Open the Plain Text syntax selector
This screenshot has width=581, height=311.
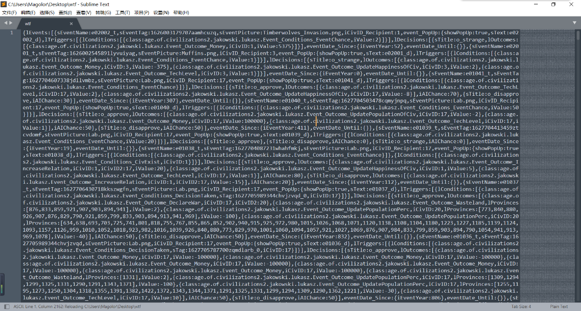(559, 307)
